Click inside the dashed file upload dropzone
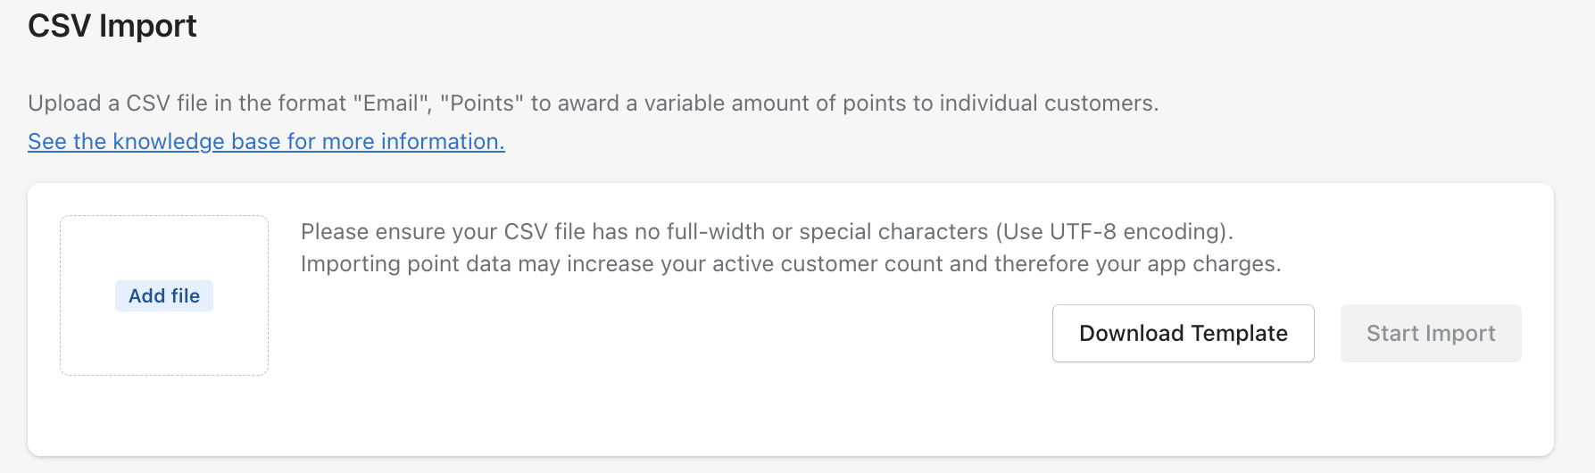1595x473 pixels. [164, 250]
